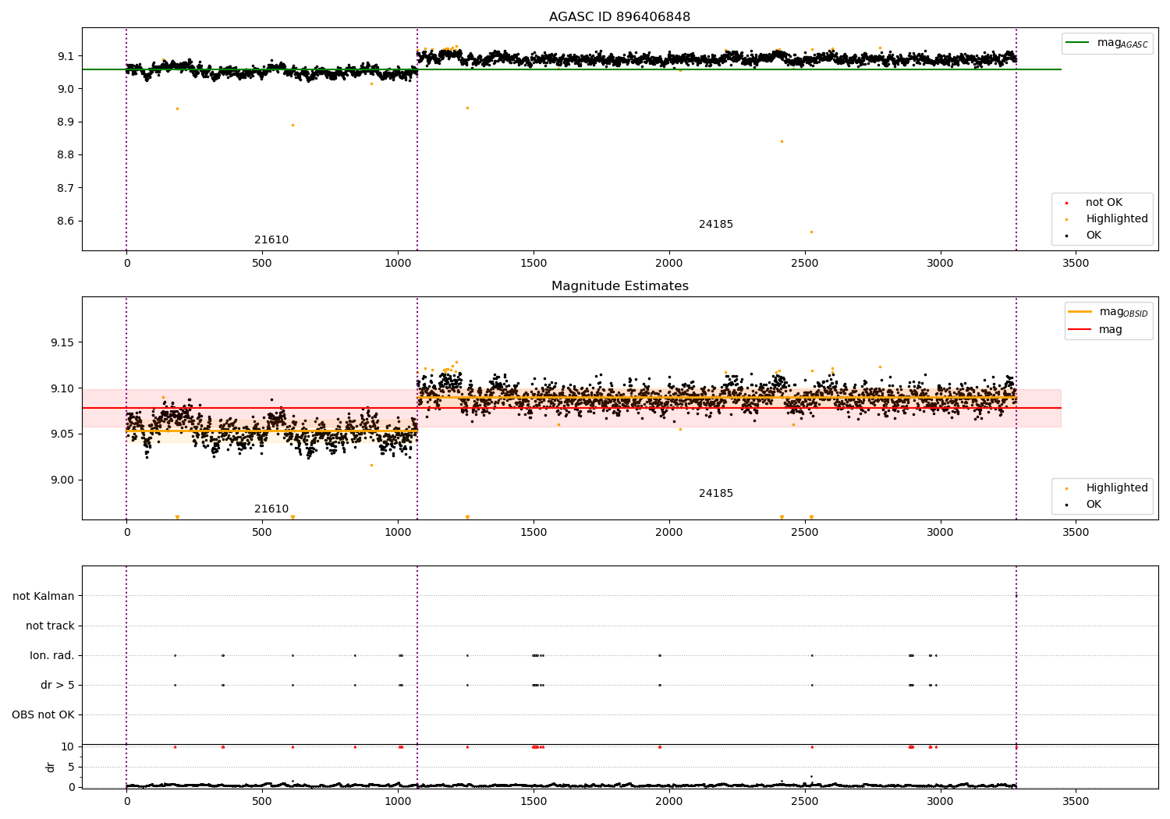Screen dimensions: 1170x819
Task: Click the 'dr' y-axis label of the bottom panel
Action: pos(51,767)
